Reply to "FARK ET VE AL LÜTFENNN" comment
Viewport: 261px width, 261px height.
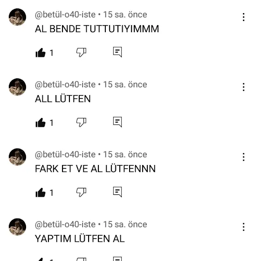pos(117,192)
